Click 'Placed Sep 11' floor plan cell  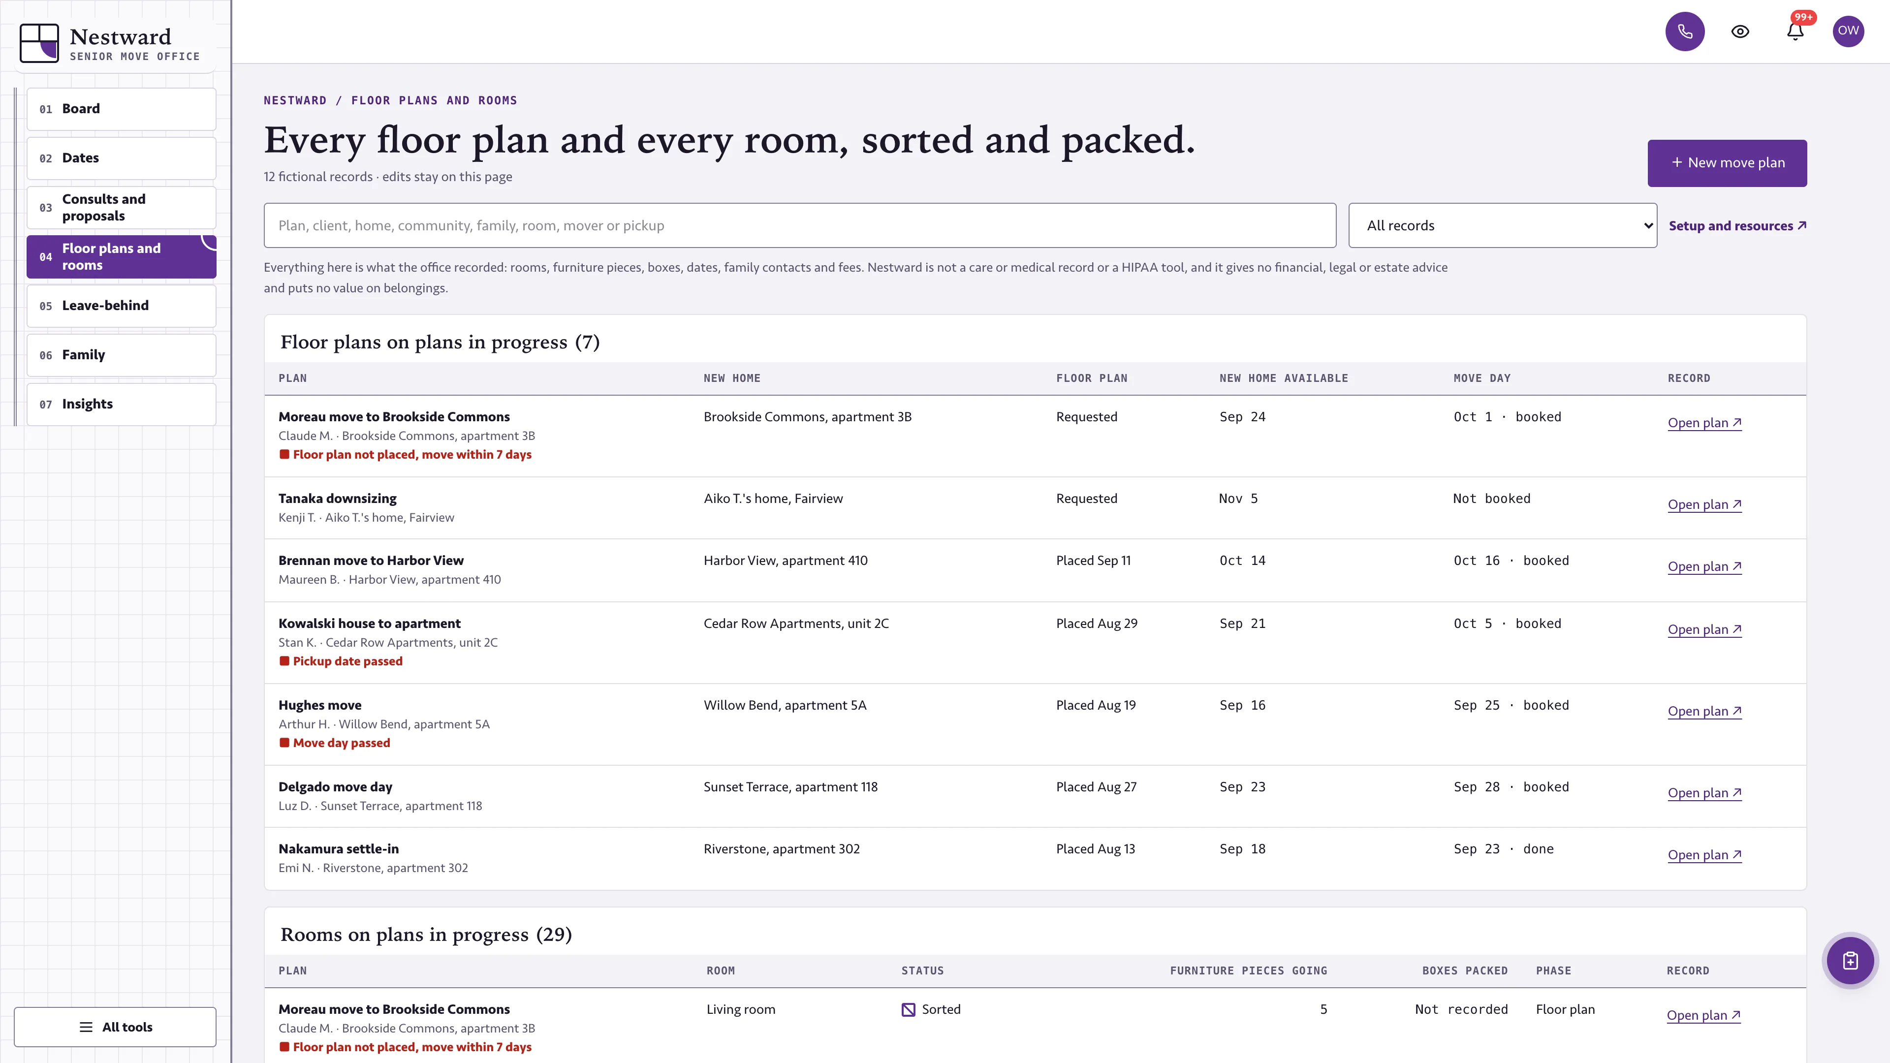1093,561
